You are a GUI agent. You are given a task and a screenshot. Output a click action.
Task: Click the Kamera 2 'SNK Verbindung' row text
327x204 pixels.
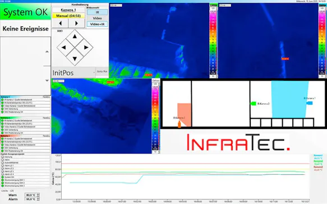(11, 130)
